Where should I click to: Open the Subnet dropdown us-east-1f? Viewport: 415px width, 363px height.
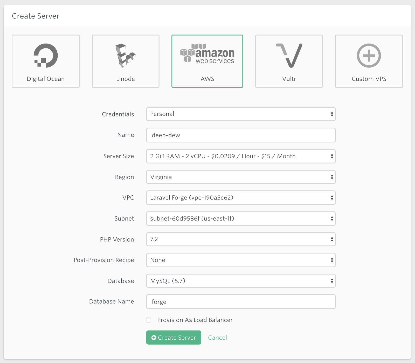pos(241,218)
